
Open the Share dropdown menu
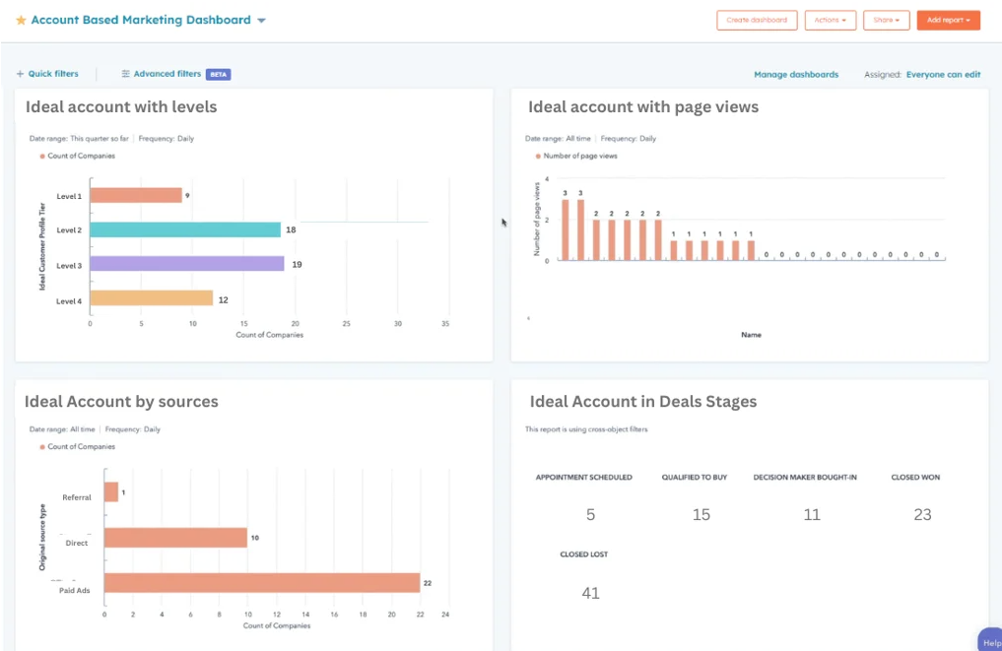tap(886, 20)
